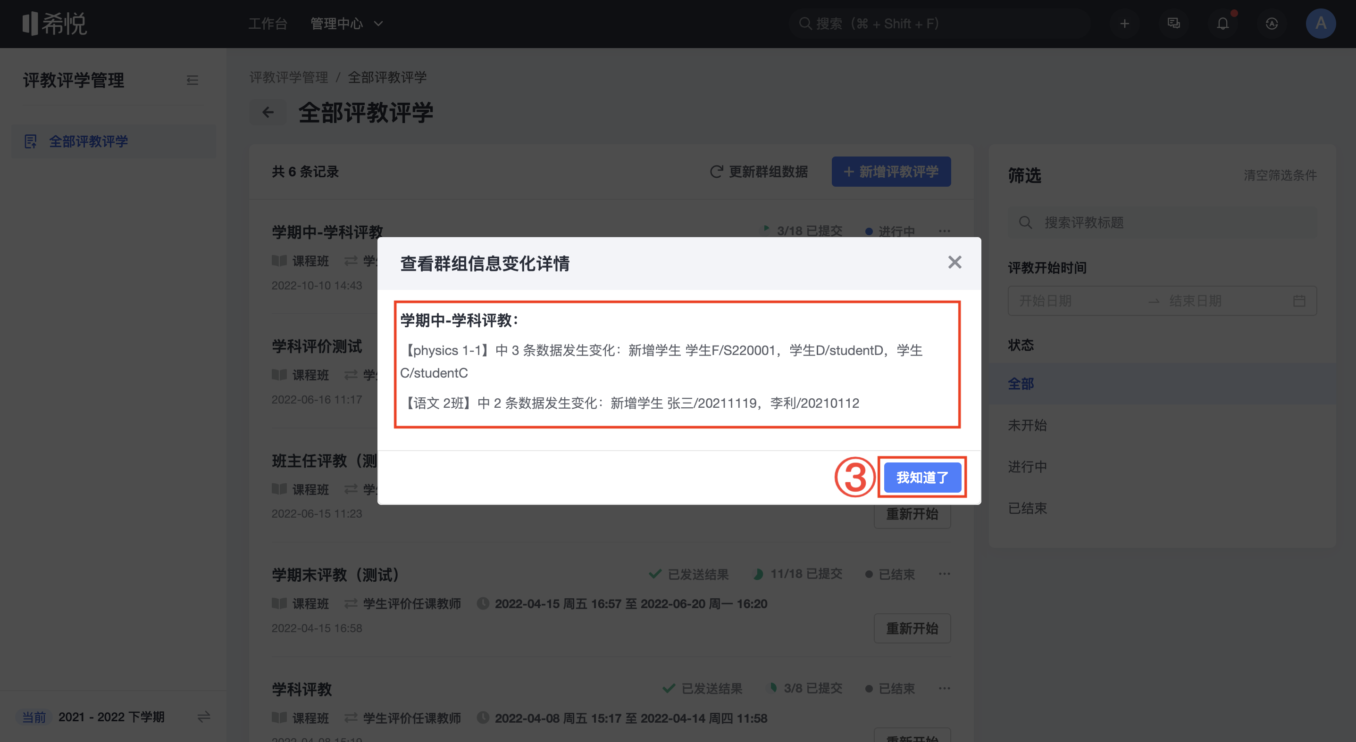Select 已结束 status filter

(1162, 508)
